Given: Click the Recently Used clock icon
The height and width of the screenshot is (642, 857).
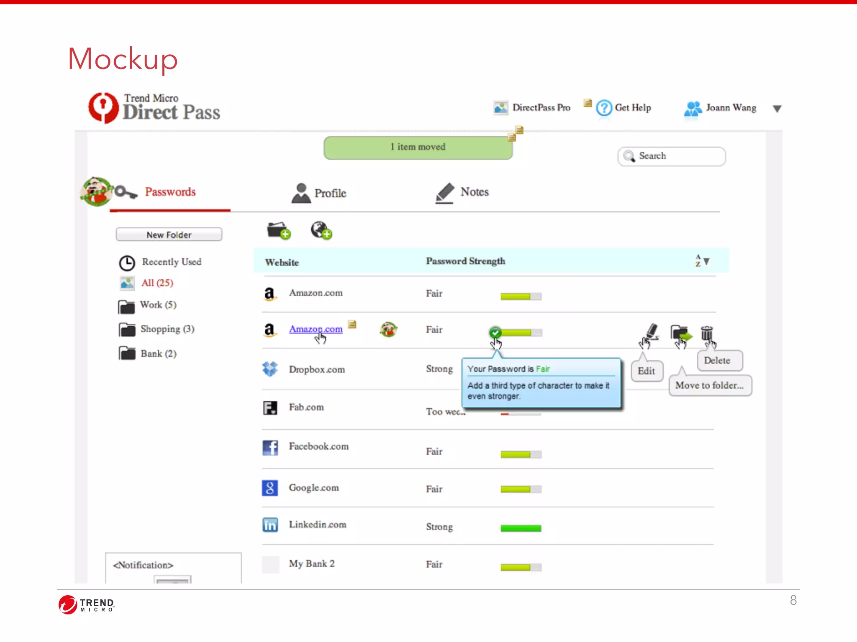Looking at the screenshot, I should click(127, 263).
